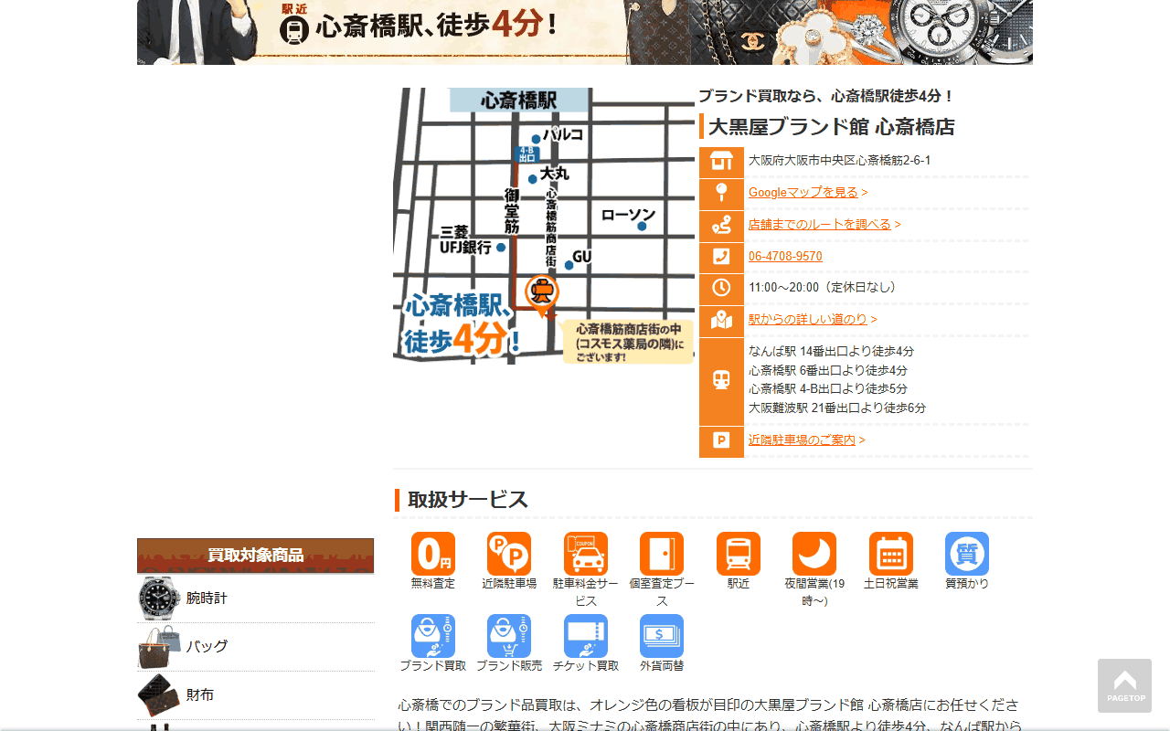The width and height of the screenshot is (1170, 731).
Task: Click the 質預かり pawn icon
Action: (x=967, y=554)
